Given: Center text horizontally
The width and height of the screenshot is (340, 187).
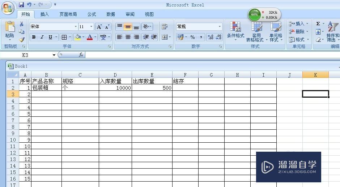Looking at the screenshot, I should click(128, 37).
